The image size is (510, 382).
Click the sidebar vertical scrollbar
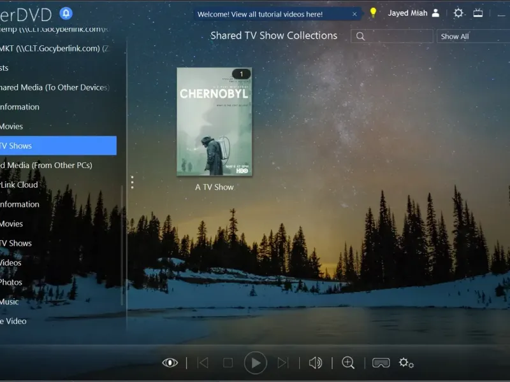pyautogui.click(x=122, y=245)
